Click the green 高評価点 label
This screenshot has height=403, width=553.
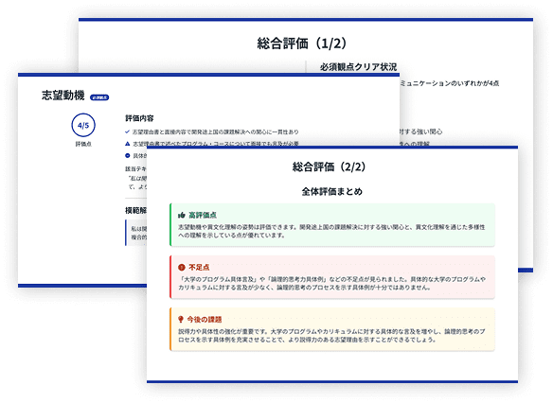pyautogui.click(x=203, y=215)
